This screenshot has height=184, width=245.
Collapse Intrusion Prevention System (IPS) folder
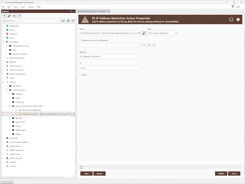tap(10, 106)
